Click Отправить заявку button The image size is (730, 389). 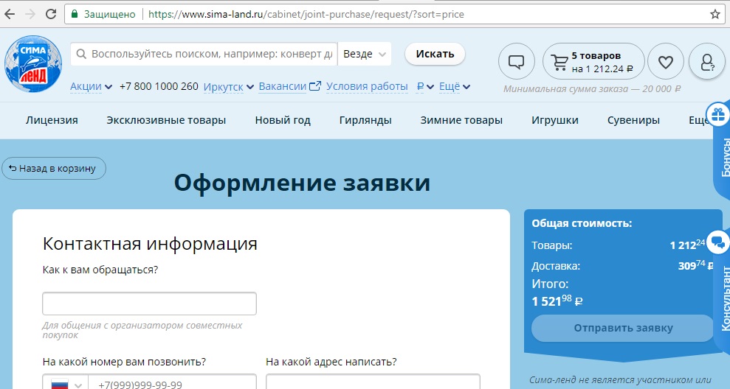pyautogui.click(x=623, y=328)
